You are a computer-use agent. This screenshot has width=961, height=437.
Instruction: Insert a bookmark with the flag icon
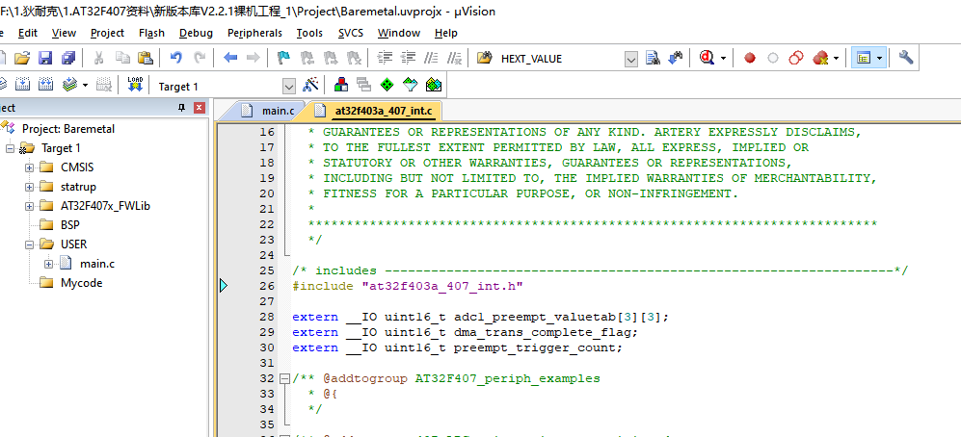[283, 58]
